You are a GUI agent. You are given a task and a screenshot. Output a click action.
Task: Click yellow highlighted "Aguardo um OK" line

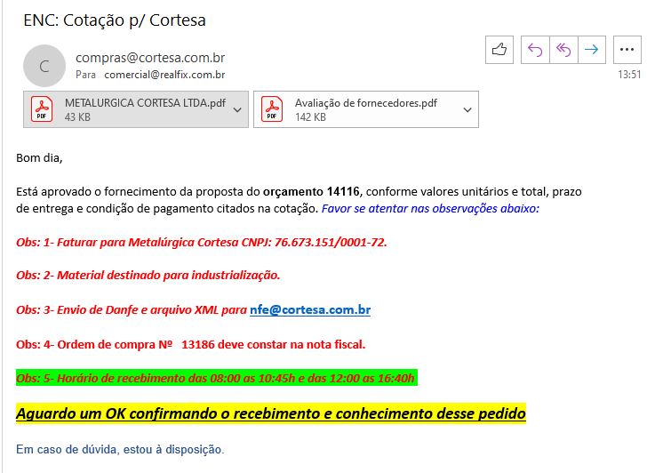pyautogui.click(x=271, y=413)
